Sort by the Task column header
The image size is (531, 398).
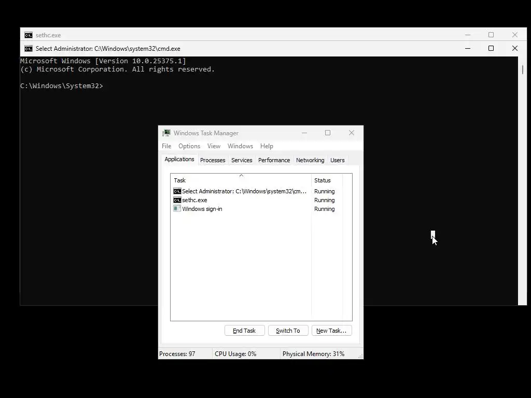[x=241, y=180]
